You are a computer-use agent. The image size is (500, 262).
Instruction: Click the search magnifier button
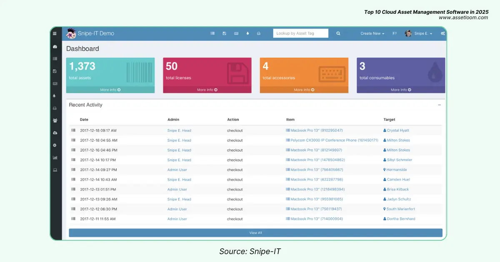coord(338,33)
